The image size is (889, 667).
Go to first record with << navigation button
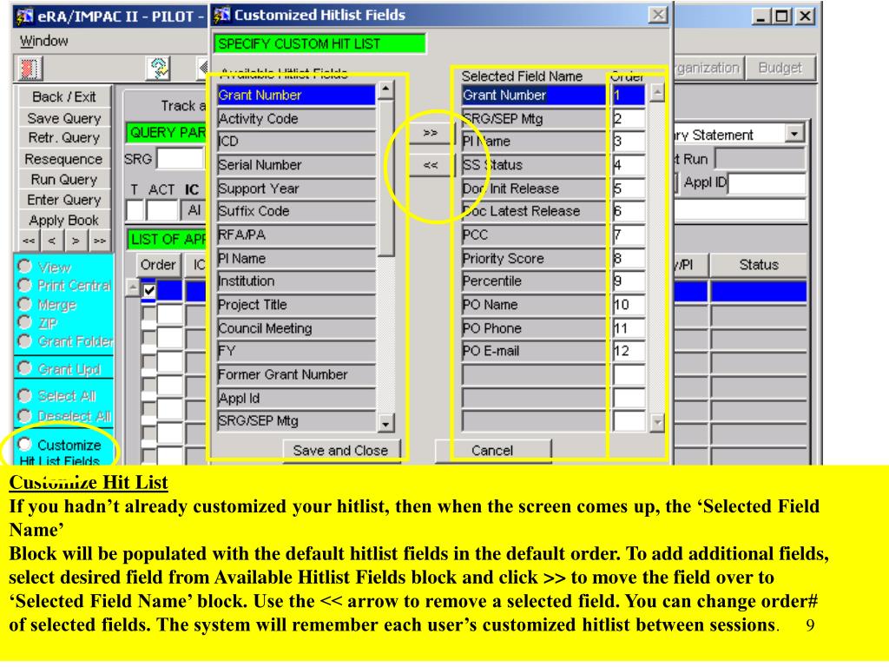coord(29,241)
